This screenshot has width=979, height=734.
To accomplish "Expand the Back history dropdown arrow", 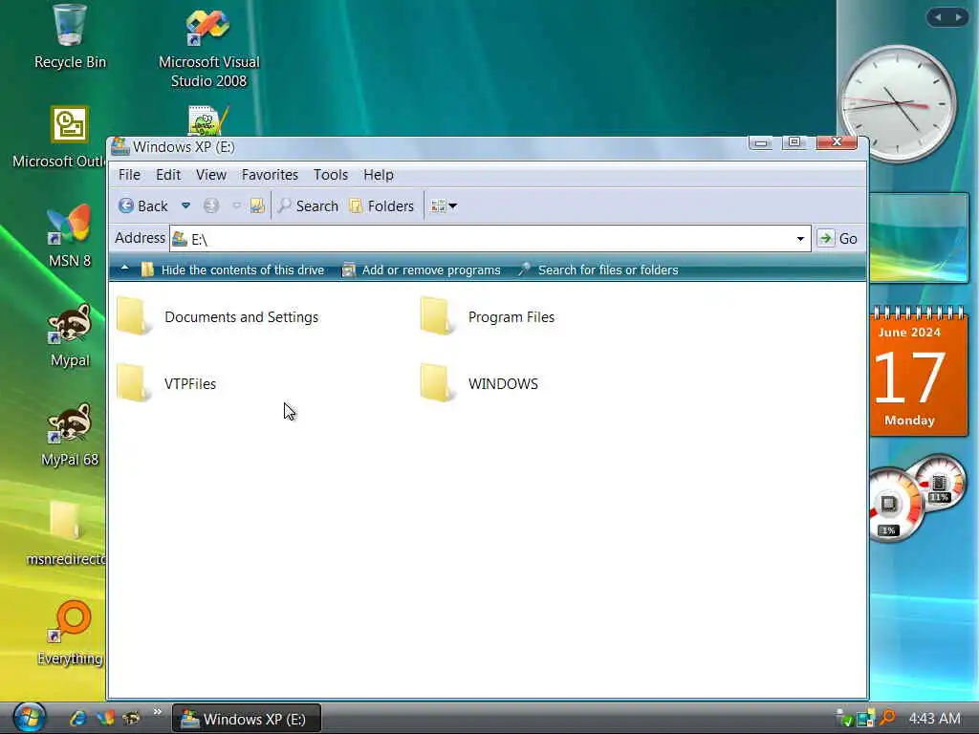I will 185,206.
